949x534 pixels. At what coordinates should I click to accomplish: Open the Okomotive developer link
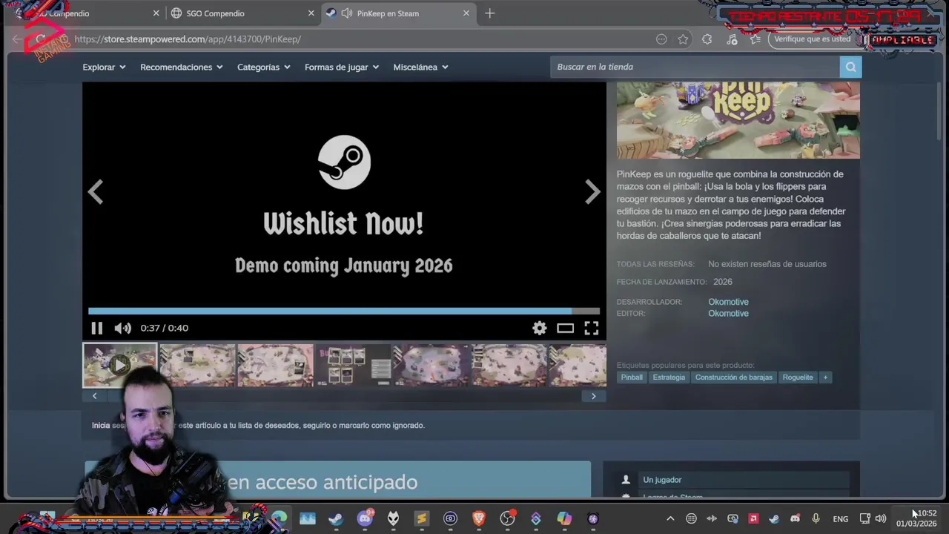(728, 302)
